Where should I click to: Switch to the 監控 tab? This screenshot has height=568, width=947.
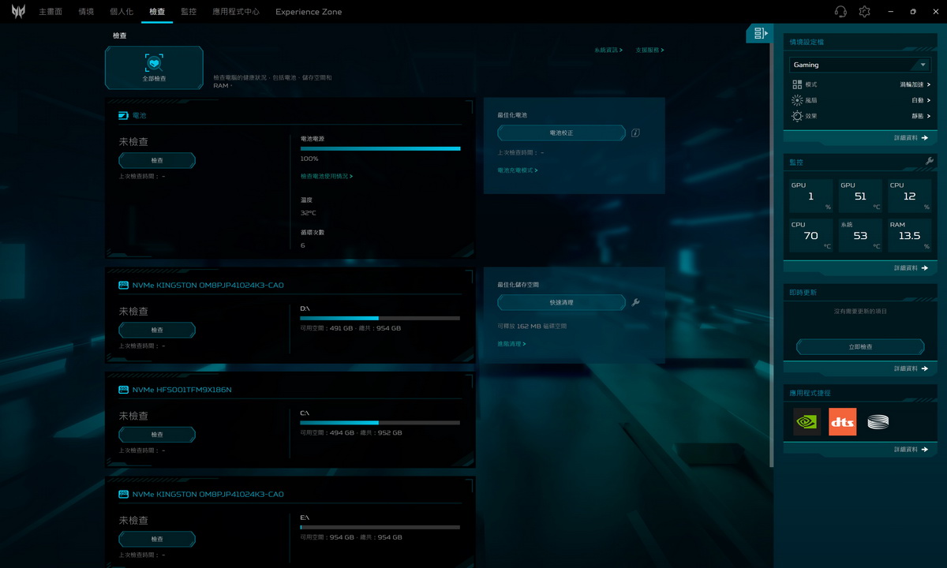point(189,12)
